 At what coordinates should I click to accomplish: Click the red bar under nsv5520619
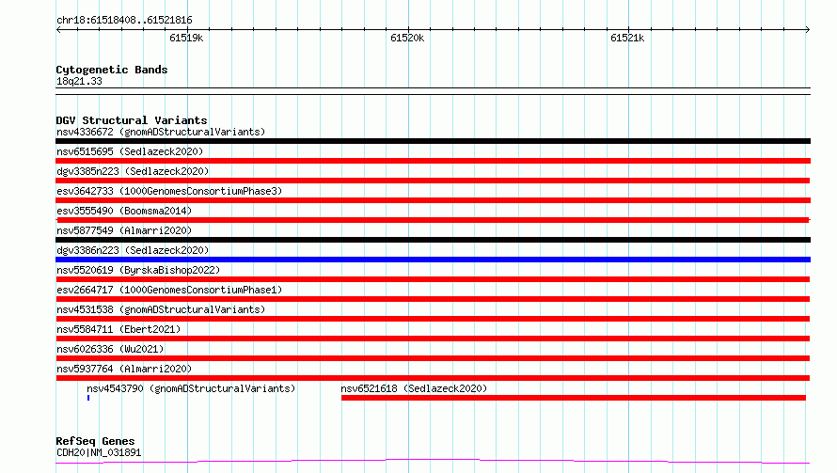coord(433,279)
